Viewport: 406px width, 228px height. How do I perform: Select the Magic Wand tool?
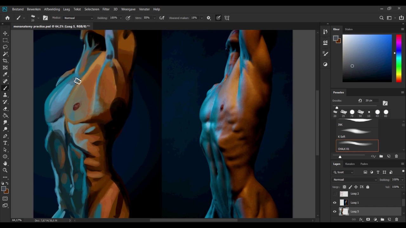point(5,54)
